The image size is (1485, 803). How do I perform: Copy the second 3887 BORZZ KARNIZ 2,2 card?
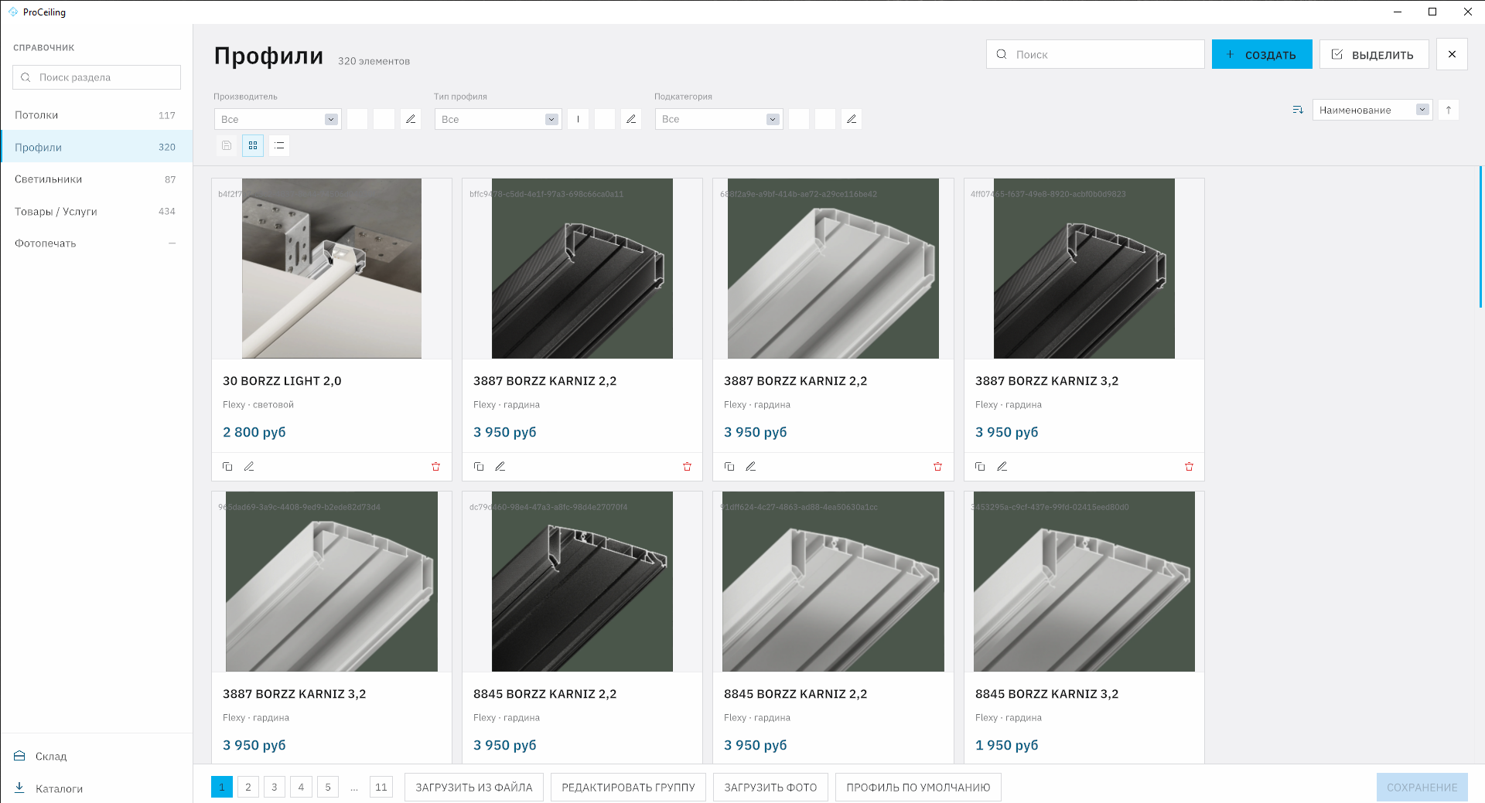click(x=729, y=467)
